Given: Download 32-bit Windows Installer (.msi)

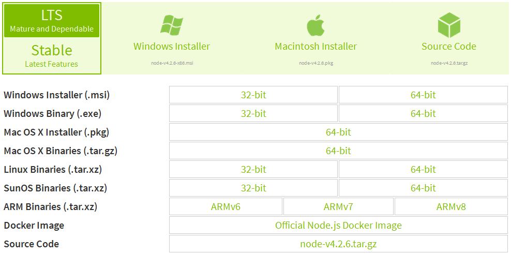Looking at the screenshot, I should 253,95.
